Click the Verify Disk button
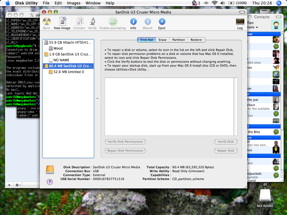The image size is (287, 215). point(226,142)
